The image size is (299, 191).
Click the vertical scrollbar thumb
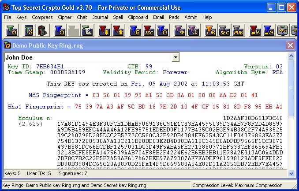coord(291,88)
